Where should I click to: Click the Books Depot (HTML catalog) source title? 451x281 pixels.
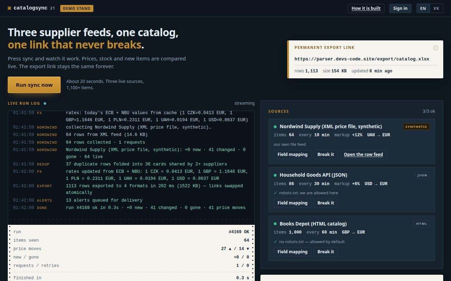313,224
